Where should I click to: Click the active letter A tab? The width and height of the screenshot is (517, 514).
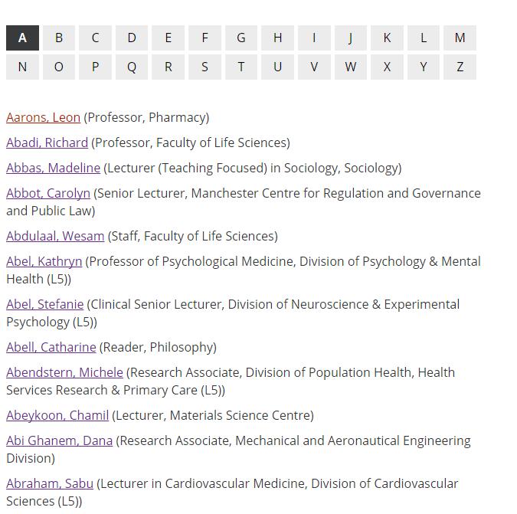pyautogui.click(x=22, y=38)
